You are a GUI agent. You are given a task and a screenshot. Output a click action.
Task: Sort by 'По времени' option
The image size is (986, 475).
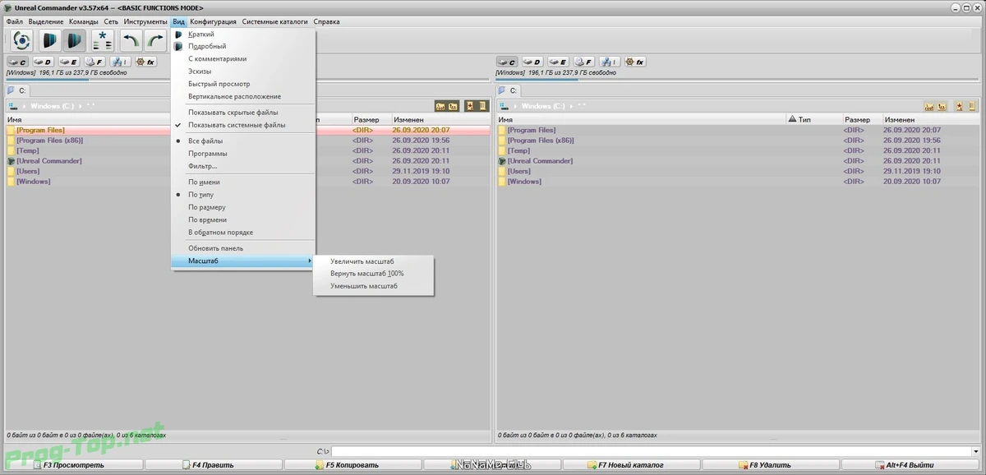242,220
